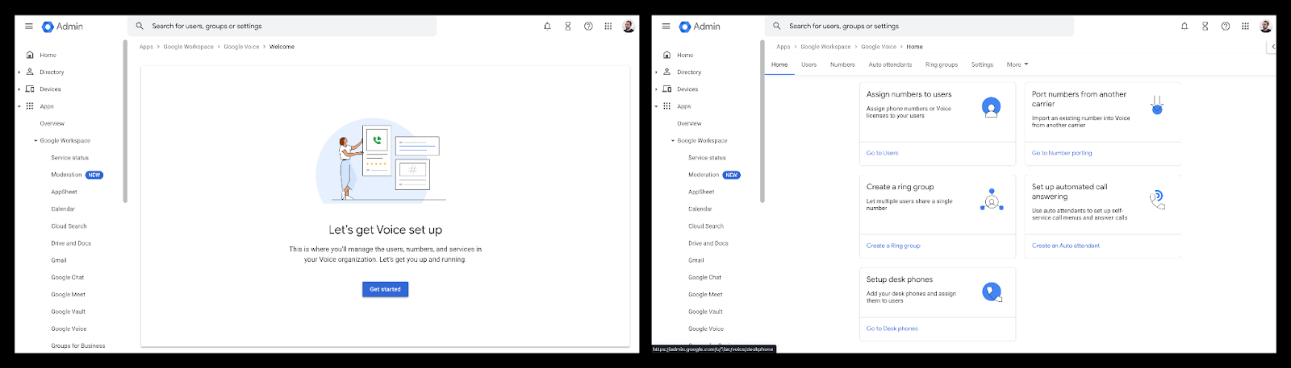Open the More dropdown tab
This screenshot has width=1291, height=368.
point(1017,64)
